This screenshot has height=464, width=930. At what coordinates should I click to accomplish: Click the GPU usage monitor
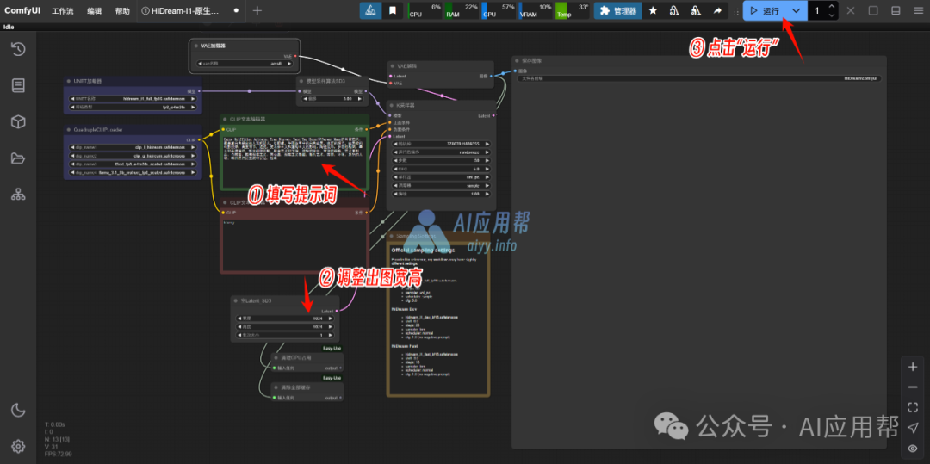pyautogui.click(x=499, y=10)
